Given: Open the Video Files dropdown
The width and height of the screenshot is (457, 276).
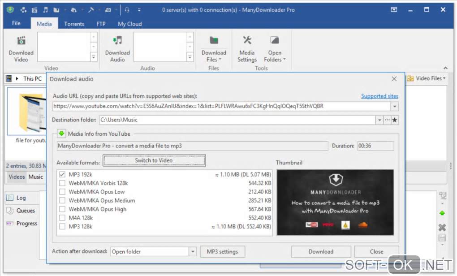Looking at the screenshot, I should (x=427, y=78).
